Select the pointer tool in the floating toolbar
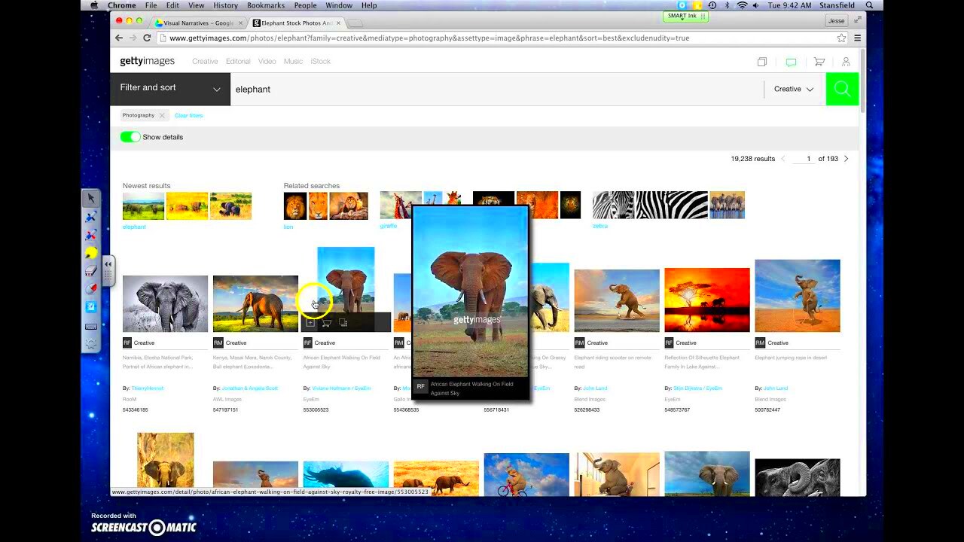The image size is (964, 542). coord(91,197)
